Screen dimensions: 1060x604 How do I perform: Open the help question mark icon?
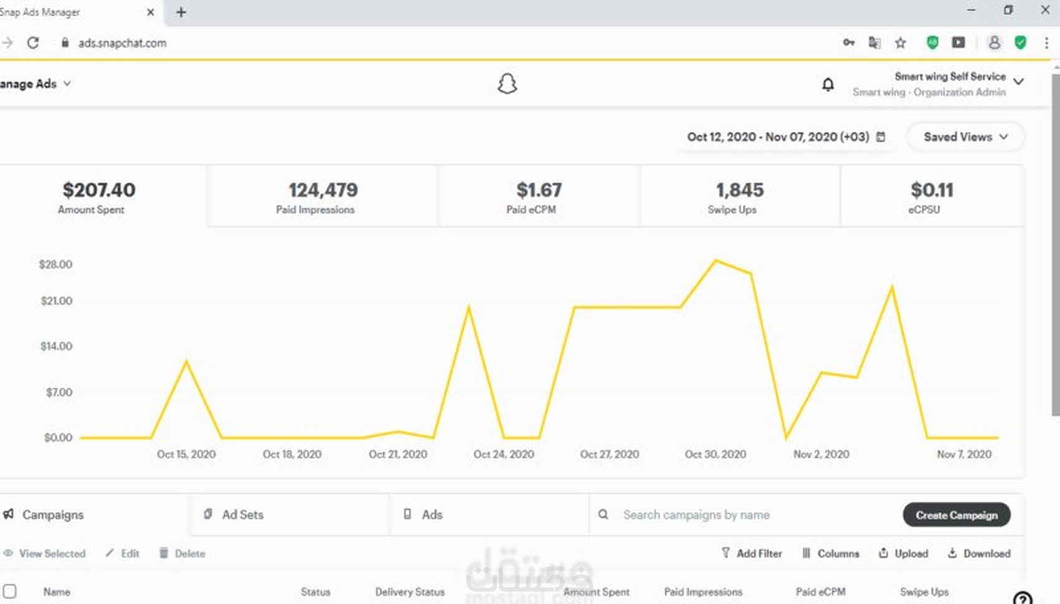(x=1022, y=598)
